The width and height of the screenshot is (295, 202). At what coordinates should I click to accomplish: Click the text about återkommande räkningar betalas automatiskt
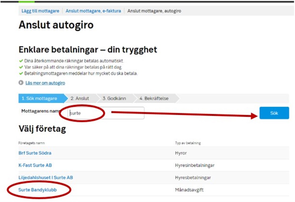74,61
